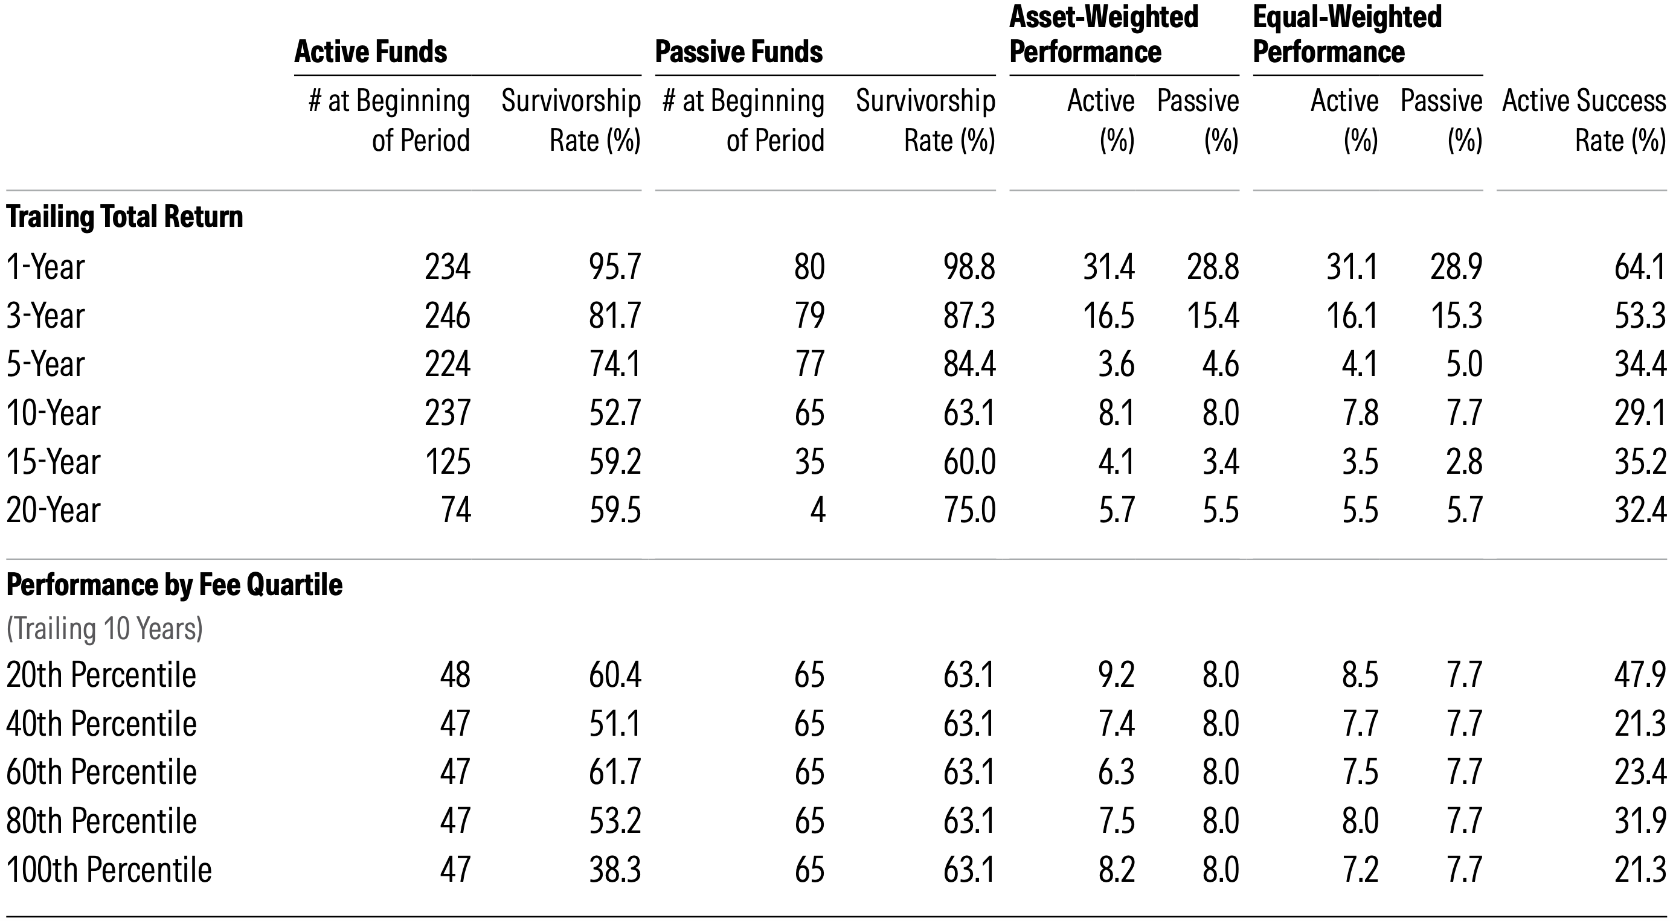Select the Performance by Fee Quartile title
The width and height of the screenshot is (1673, 921).
point(174,585)
